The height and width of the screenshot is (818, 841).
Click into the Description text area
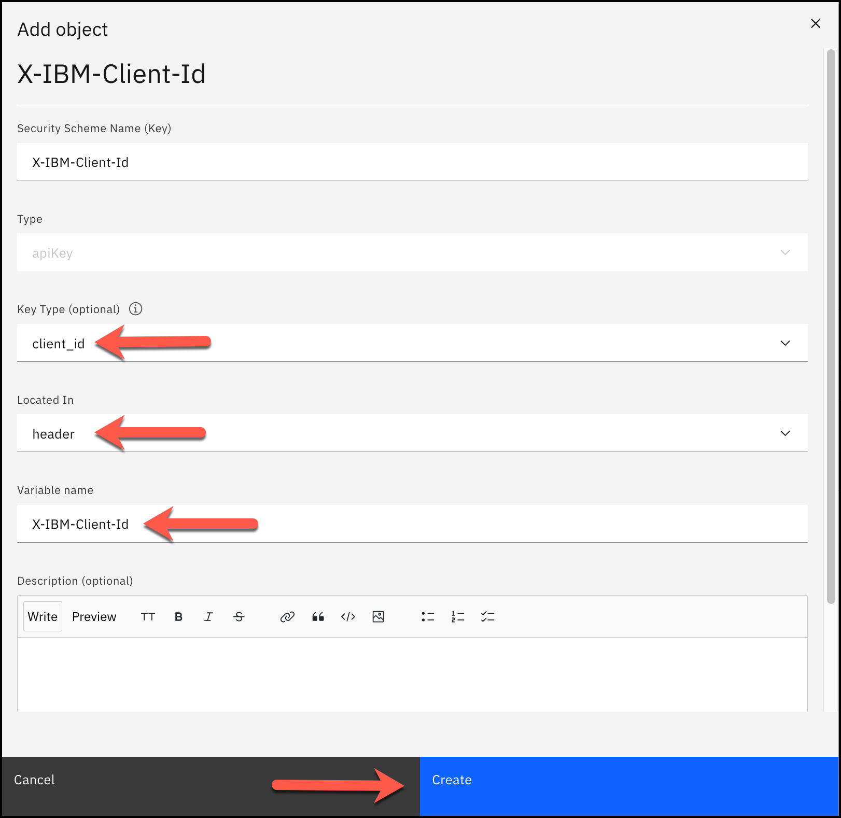click(412, 674)
